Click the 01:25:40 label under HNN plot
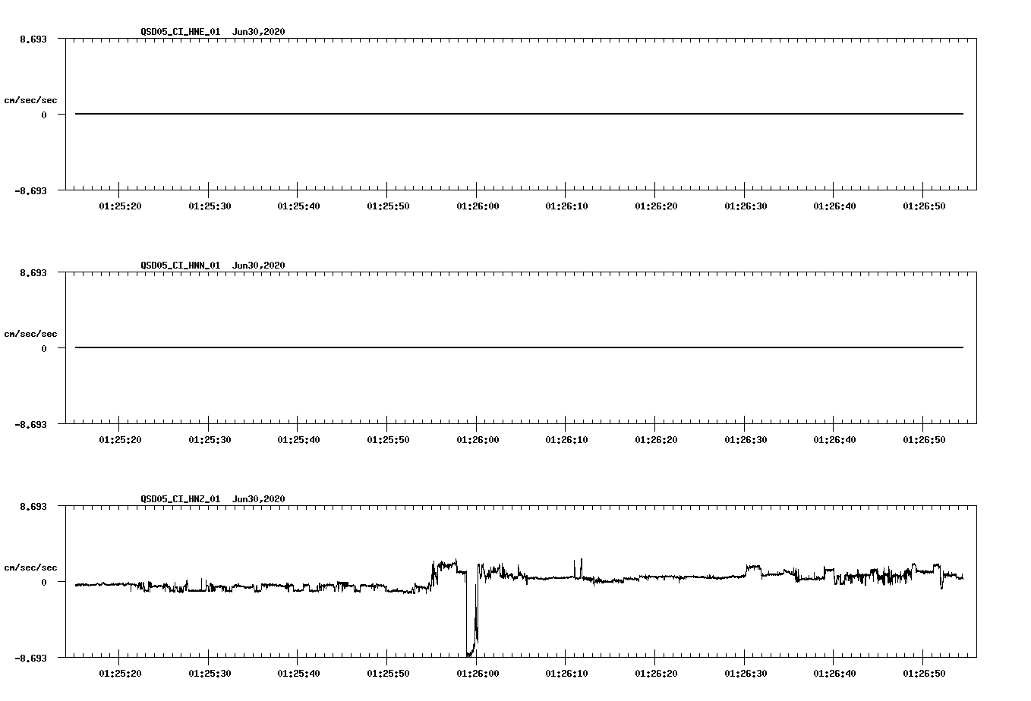This screenshot has height=701, width=1031. 298,439
